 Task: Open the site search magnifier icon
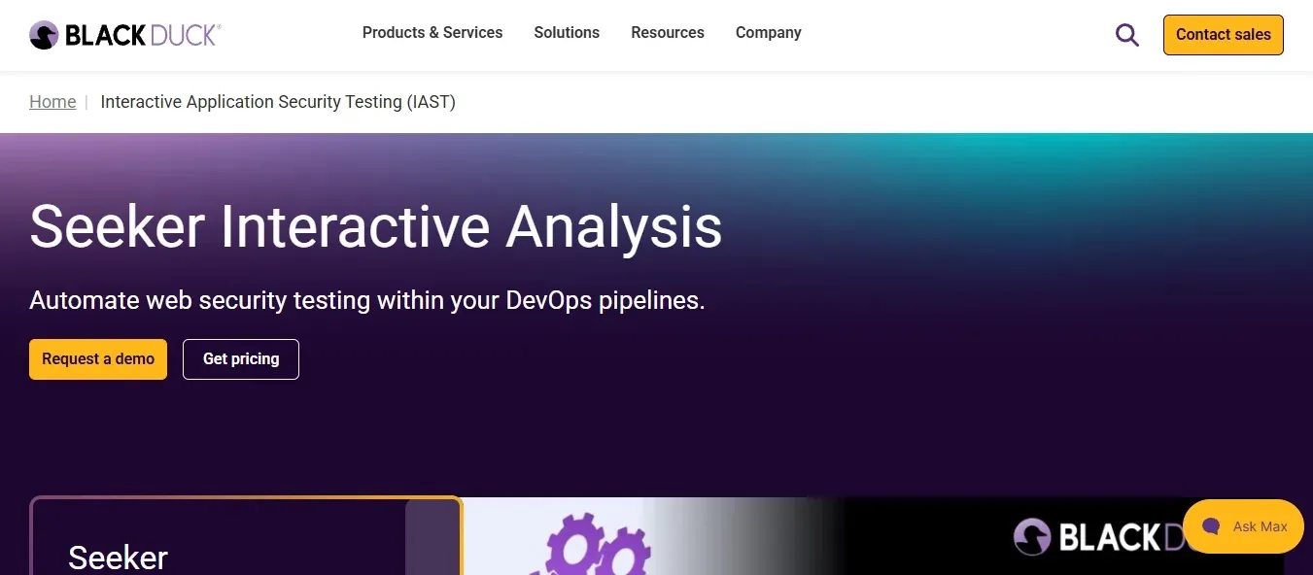1127,35
